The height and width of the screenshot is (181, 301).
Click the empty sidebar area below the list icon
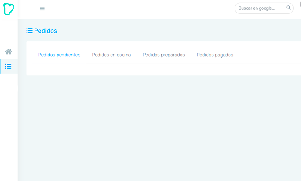[x=9, y=125]
